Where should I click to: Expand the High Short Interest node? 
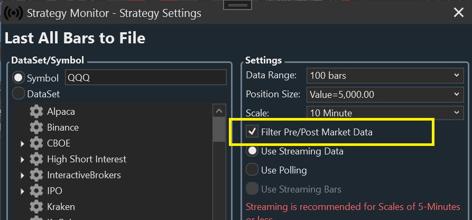click(x=23, y=159)
